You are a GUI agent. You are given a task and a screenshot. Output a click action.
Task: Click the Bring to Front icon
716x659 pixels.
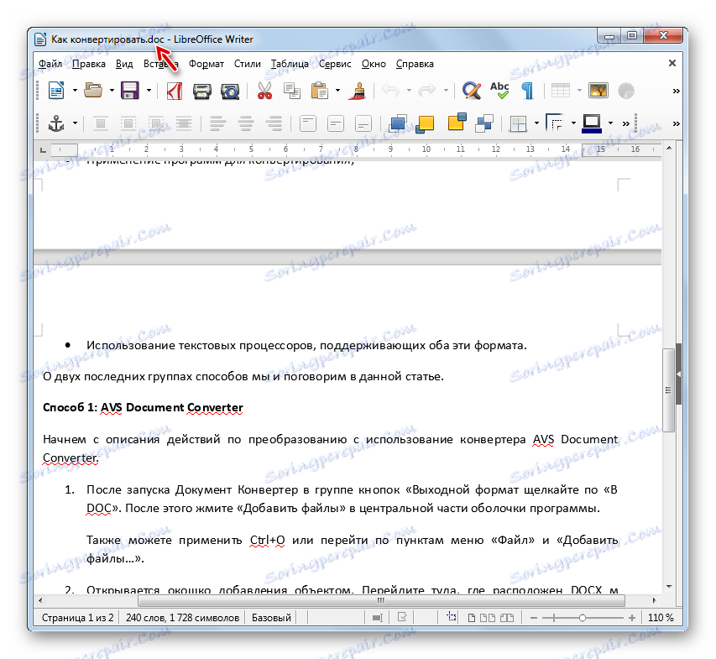point(397,123)
